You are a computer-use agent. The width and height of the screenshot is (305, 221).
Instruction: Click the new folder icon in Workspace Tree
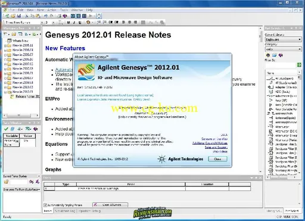coord(14,35)
